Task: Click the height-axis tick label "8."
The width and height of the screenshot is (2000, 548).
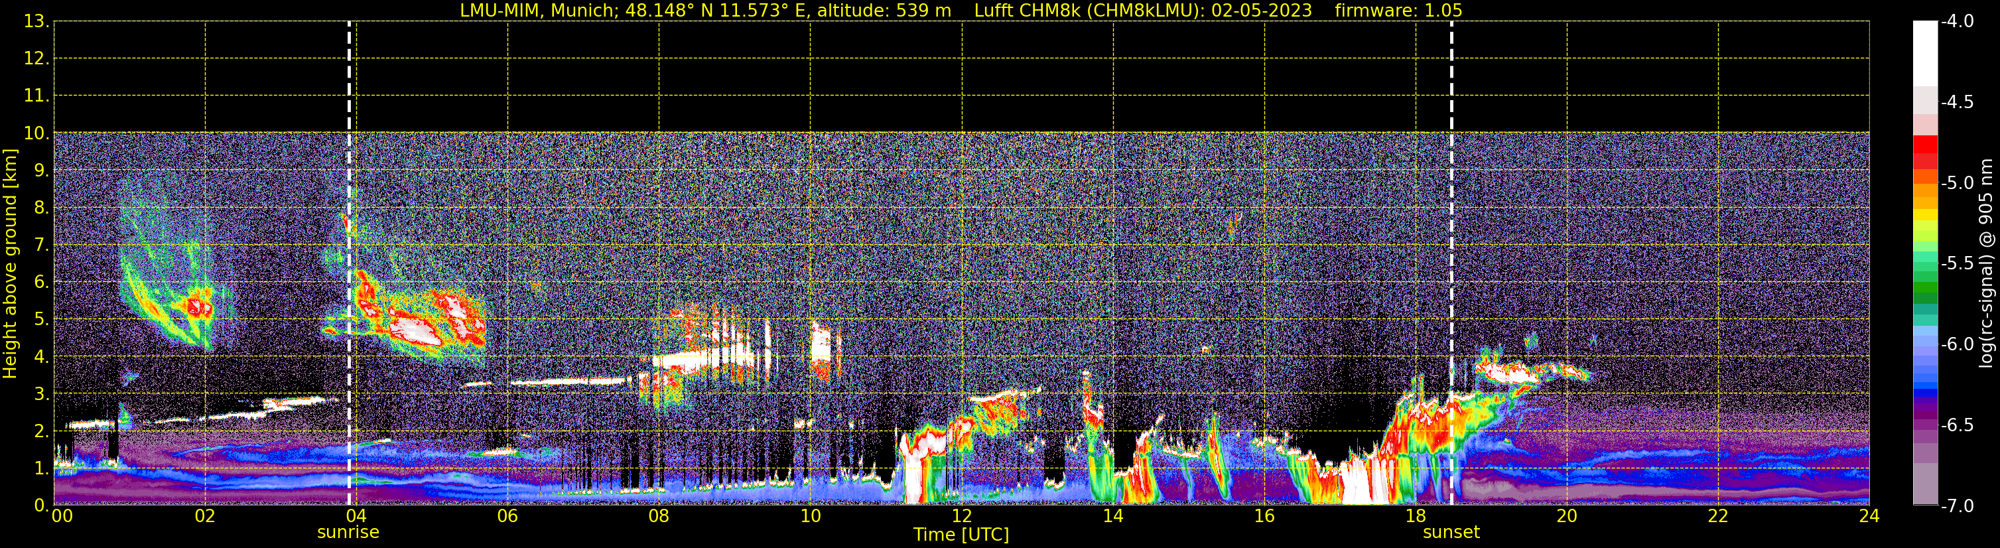Action: click(41, 208)
